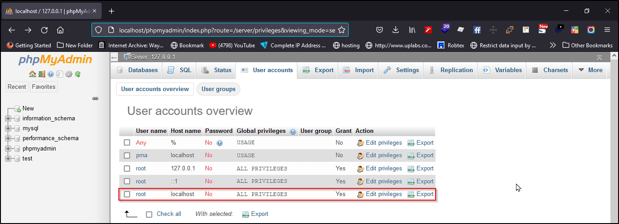Select checkbox for pma user row

tap(127, 155)
